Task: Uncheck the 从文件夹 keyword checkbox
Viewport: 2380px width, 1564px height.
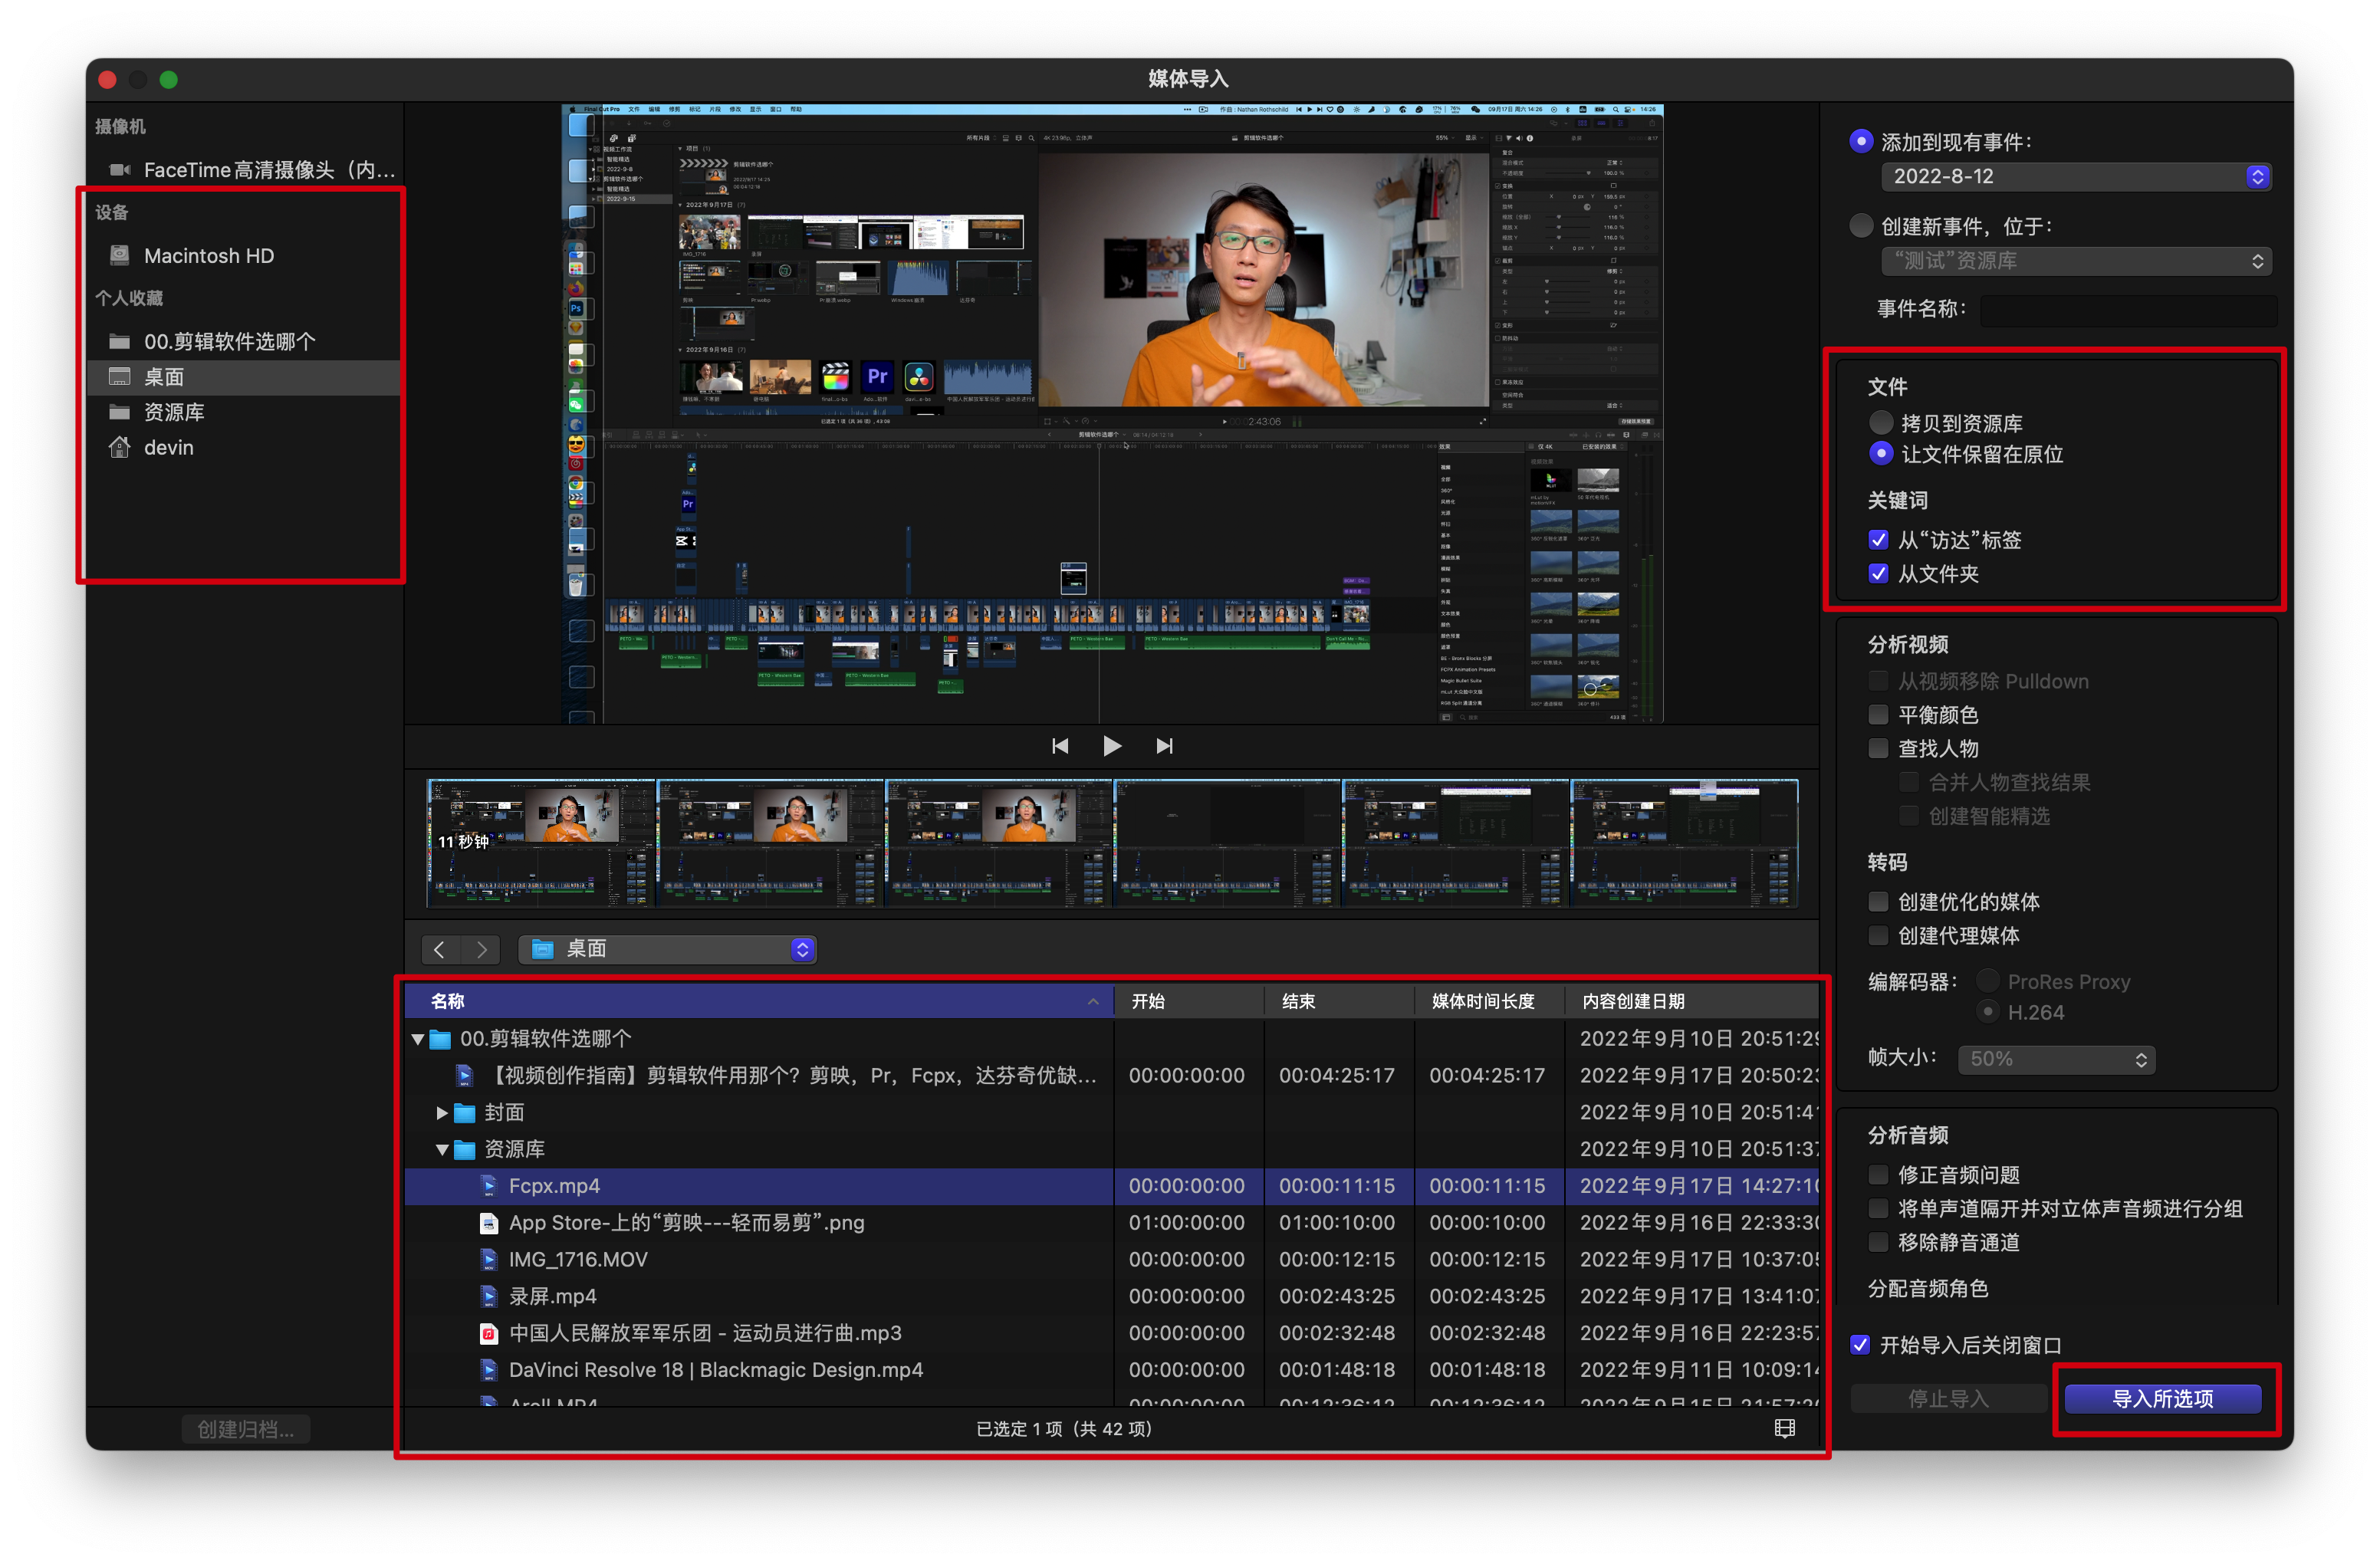Action: (x=1878, y=574)
